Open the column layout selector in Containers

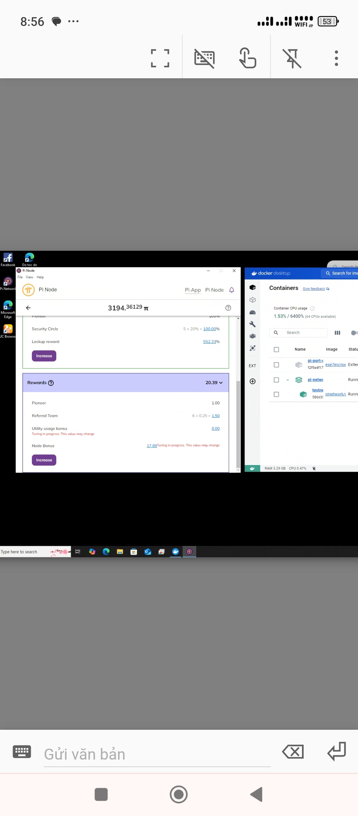pyautogui.click(x=337, y=333)
